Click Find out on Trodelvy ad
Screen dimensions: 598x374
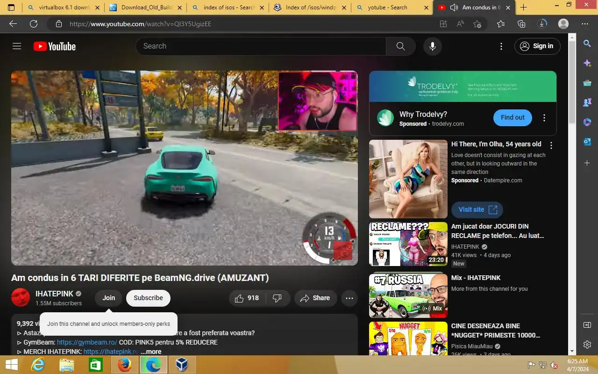tap(513, 118)
